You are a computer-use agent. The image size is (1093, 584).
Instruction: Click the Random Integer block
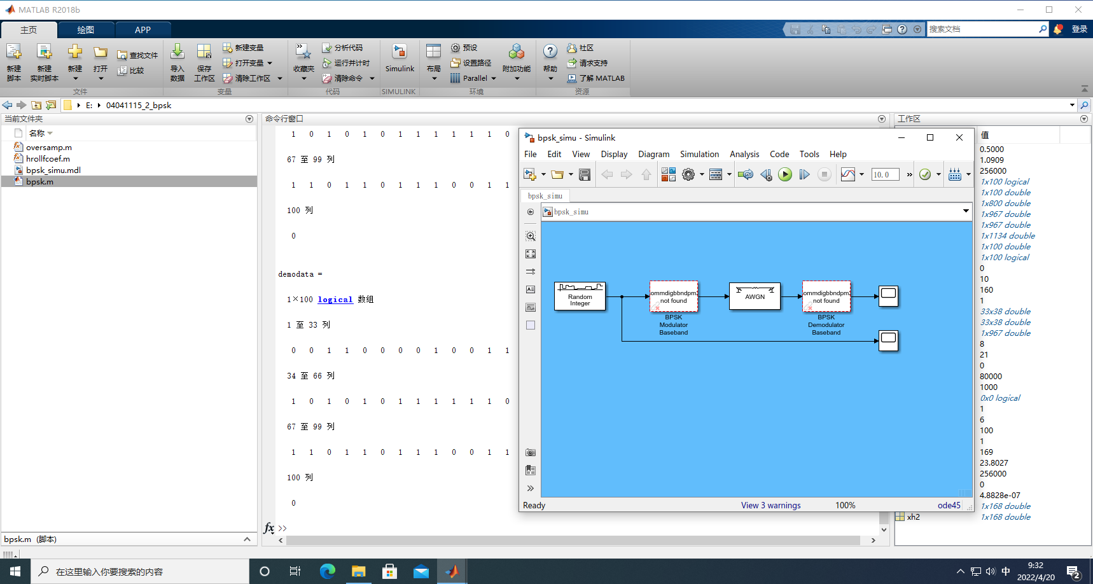coord(580,296)
